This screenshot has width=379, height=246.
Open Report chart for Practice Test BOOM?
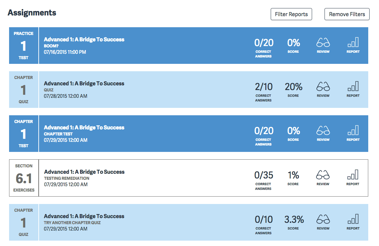[353, 45]
